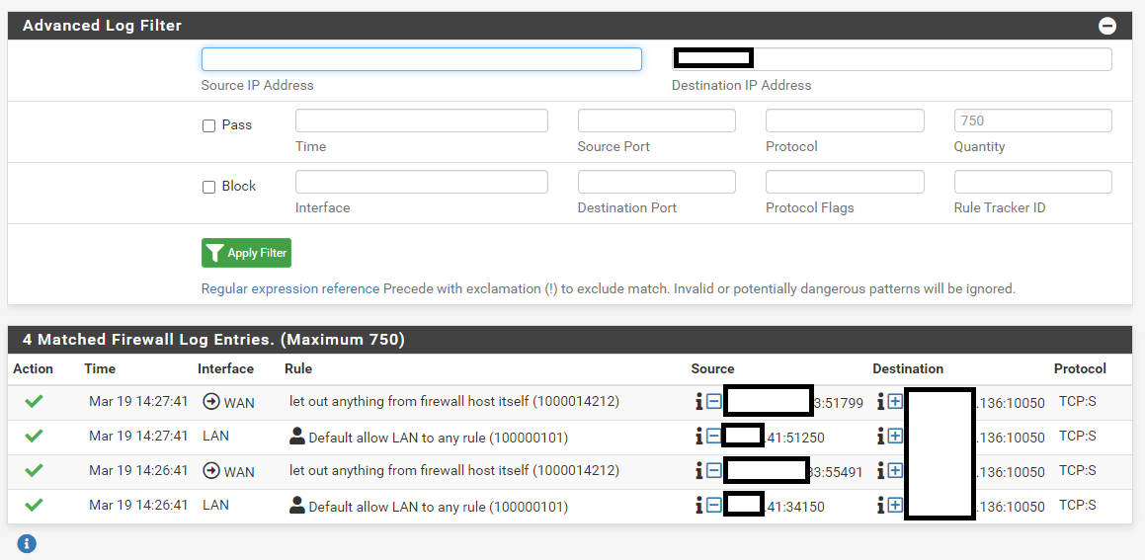Click the '4 Matched Firewall Log Entries' heading
Viewport: 1145px width, 560px height.
click(213, 340)
